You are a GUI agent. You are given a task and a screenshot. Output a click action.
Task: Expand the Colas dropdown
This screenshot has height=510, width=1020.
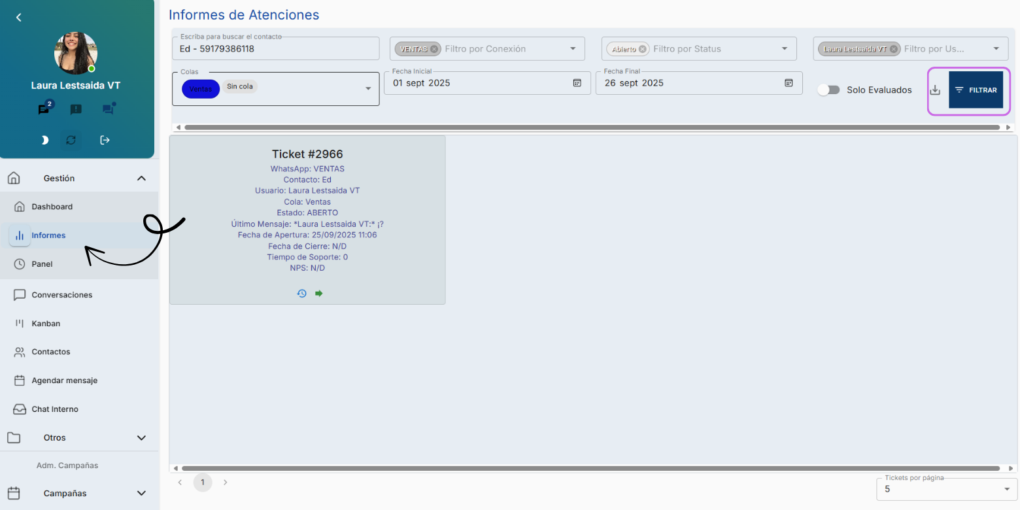point(367,88)
